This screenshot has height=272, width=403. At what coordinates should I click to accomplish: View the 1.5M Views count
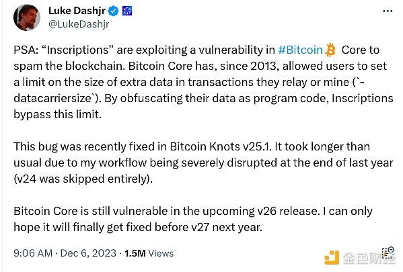pos(149,253)
